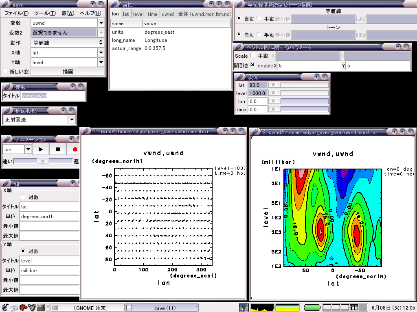Launch the GNU head icon in the panel
417x312 pixels.
32,308
